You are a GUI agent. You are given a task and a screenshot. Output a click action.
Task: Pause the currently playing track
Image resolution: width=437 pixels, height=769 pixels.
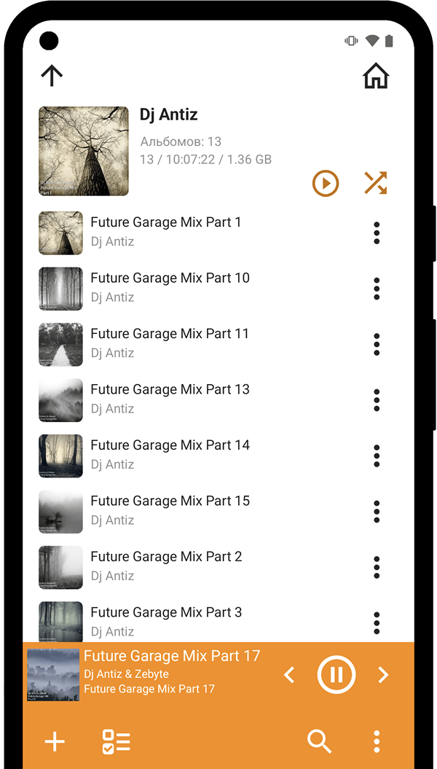point(336,674)
